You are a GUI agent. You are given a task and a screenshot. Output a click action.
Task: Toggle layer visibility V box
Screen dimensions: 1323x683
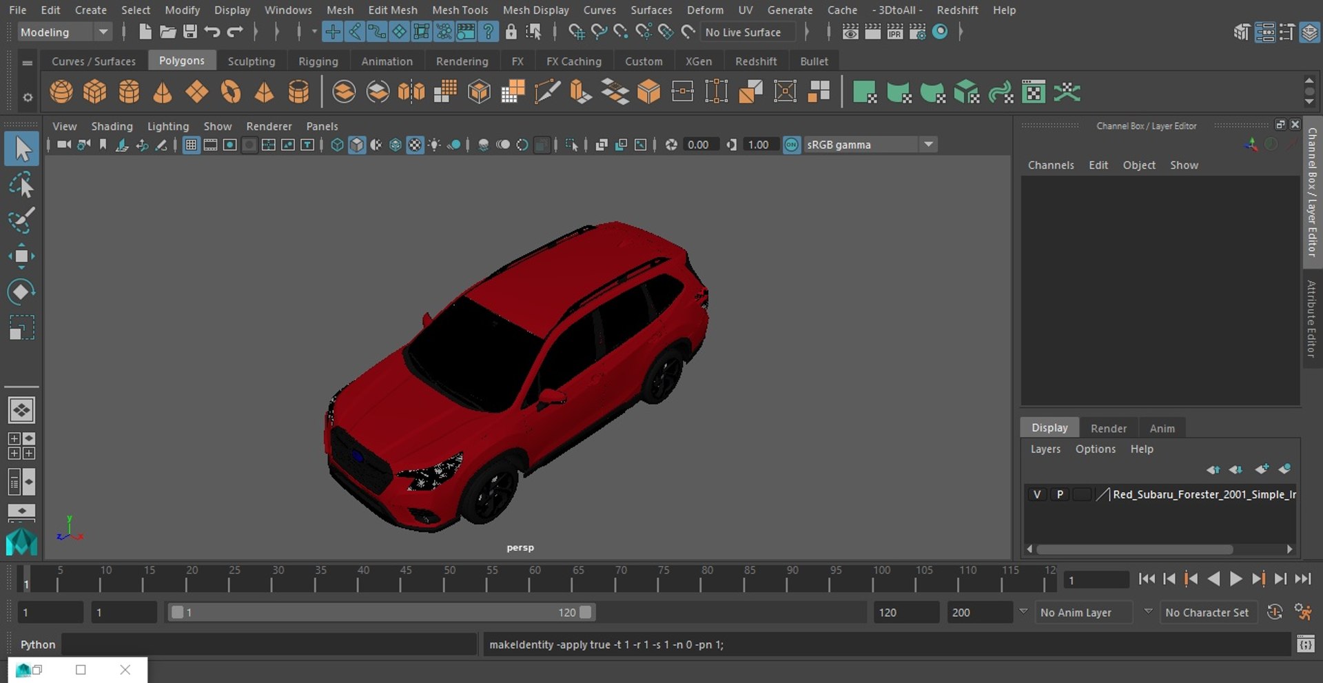[1037, 494]
